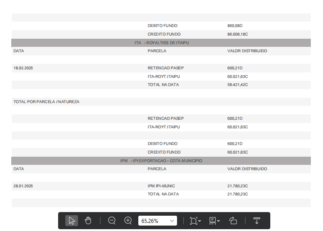Expand the page display options arrow
This screenshot has height=231, width=323.
click(x=219, y=221)
